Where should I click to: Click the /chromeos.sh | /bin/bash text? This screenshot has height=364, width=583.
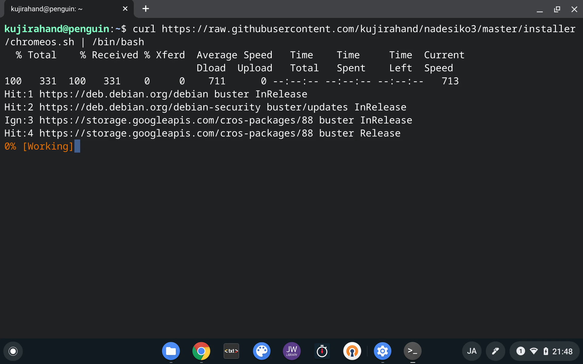(x=74, y=42)
